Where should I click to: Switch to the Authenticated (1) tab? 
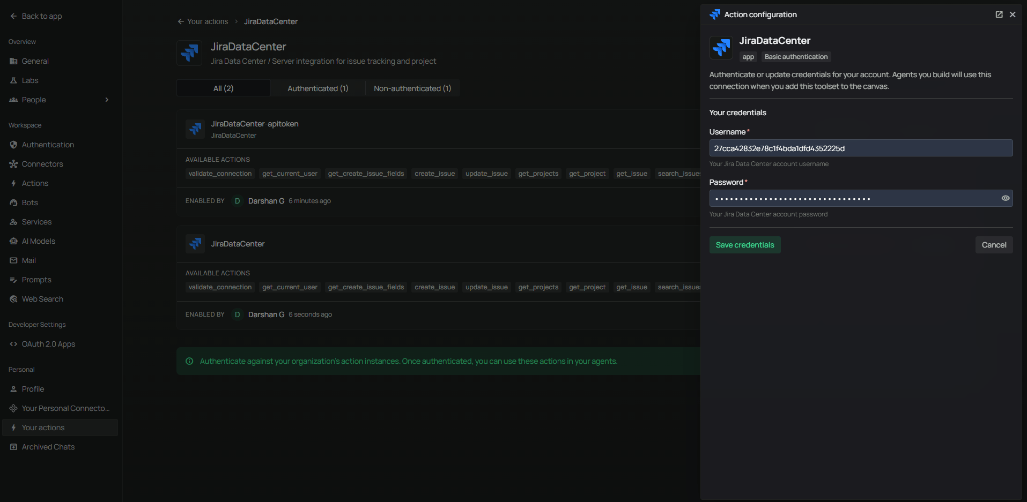[318, 88]
